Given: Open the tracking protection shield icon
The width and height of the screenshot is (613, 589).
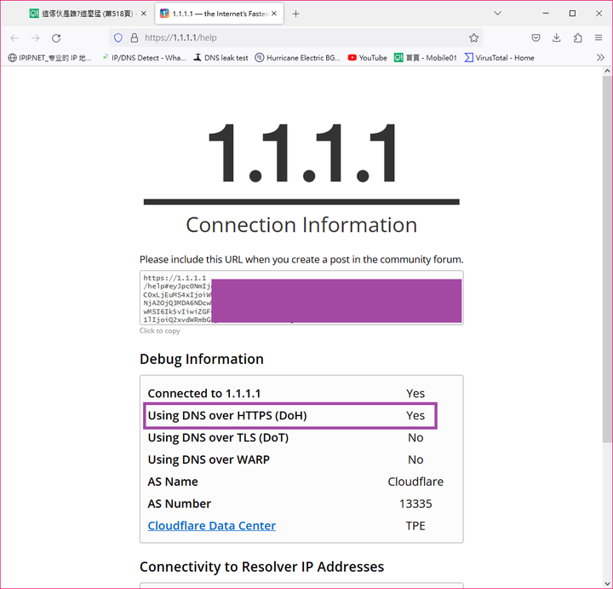Looking at the screenshot, I should pyautogui.click(x=118, y=38).
